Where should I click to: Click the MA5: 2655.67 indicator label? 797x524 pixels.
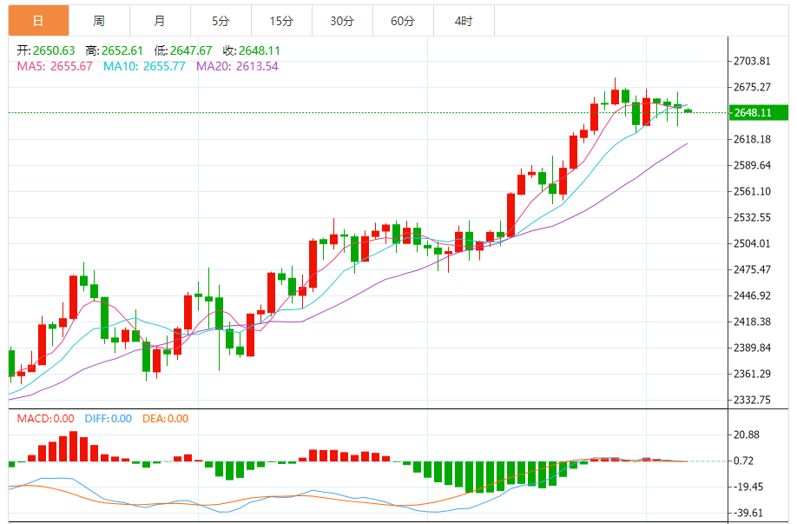(x=55, y=66)
